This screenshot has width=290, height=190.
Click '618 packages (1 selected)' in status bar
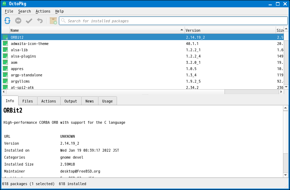[x=28, y=184]
